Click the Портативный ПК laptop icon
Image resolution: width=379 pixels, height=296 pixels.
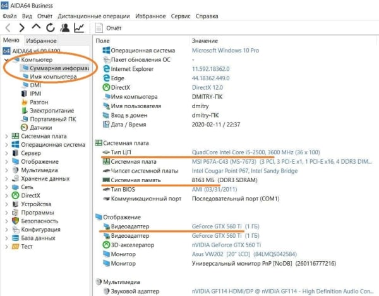[x=25, y=119]
